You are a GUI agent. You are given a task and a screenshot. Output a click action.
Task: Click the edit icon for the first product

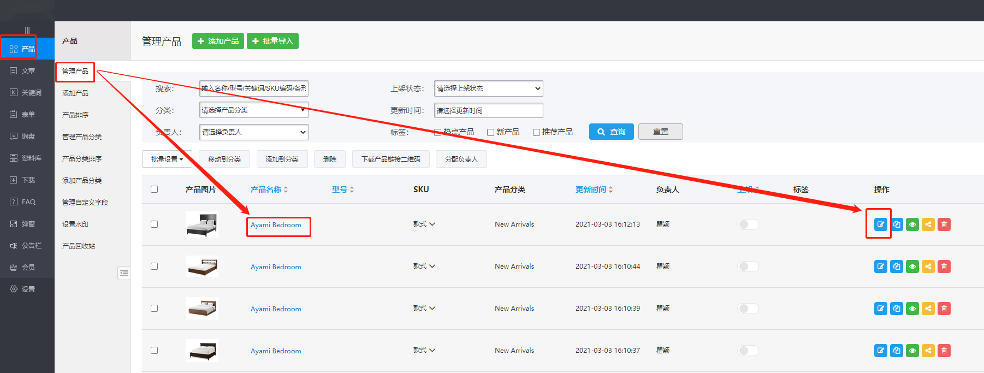880,224
